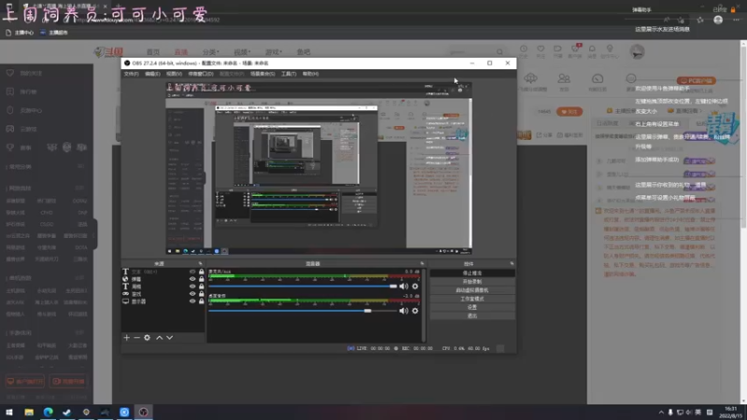Click Start Virtual Camera in OBS controls
This screenshot has height=420, width=747.
pyautogui.click(x=472, y=290)
